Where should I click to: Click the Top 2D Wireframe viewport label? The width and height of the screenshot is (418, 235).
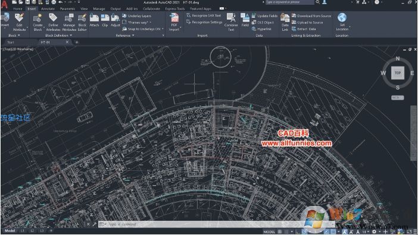tap(18, 49)
